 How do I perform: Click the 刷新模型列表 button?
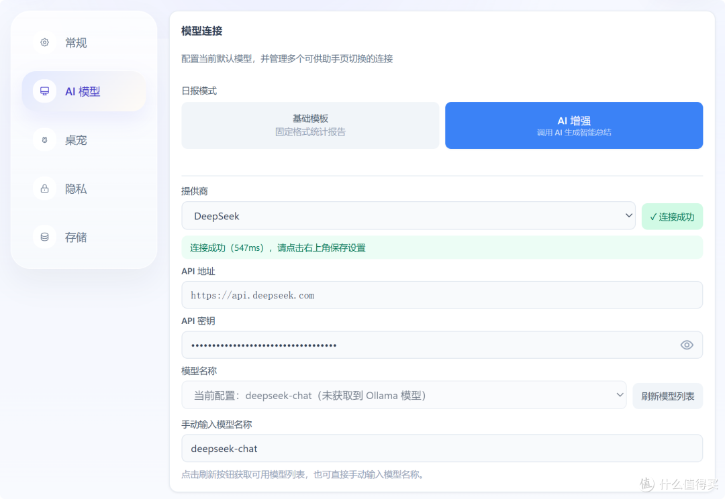tap(668, 396)
